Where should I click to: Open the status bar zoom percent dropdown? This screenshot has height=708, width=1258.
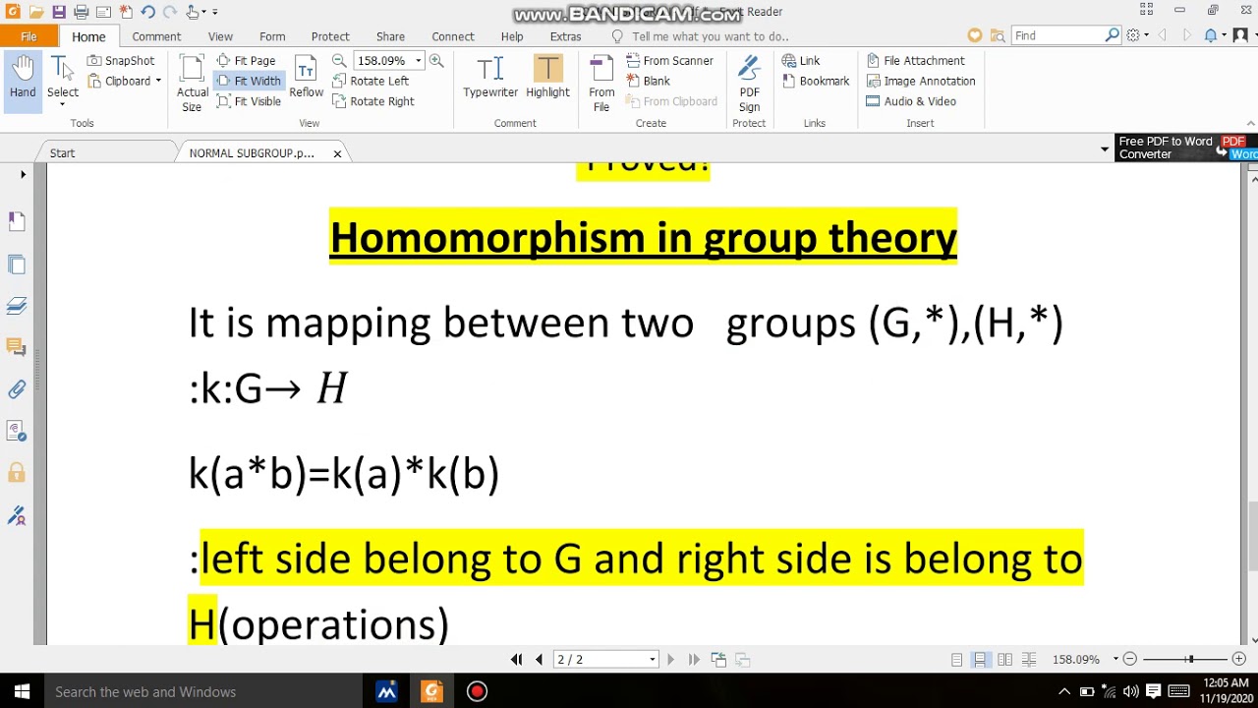click(1115, 660)
